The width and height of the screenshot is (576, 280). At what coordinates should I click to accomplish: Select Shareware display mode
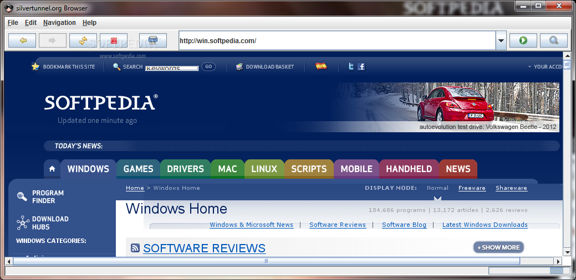tap(511, 188)
